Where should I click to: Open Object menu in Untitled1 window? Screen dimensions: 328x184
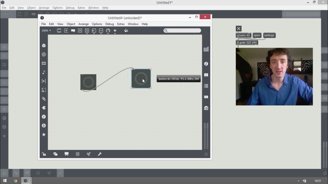point(31,8)
